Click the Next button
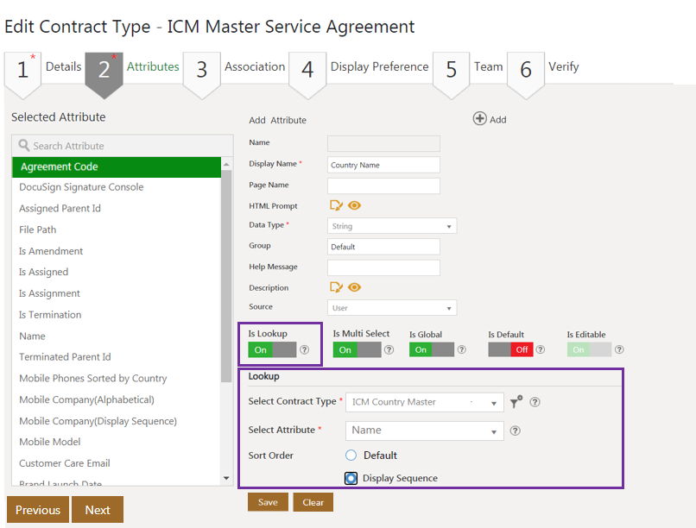The height and width of the screenshot is (528, 696). tap(98, 510)
